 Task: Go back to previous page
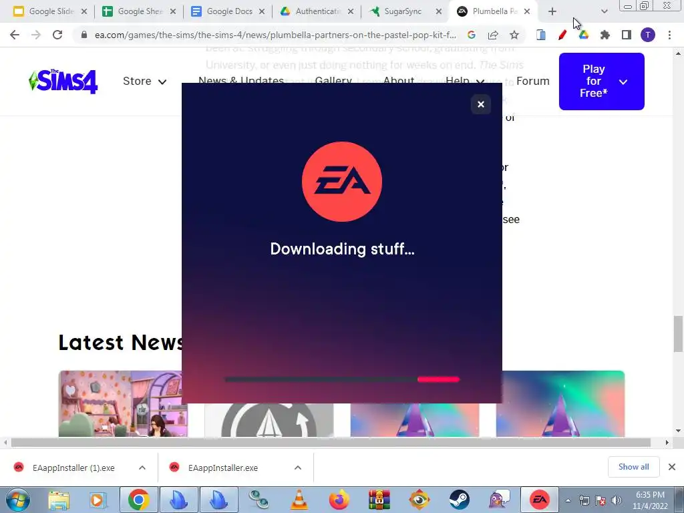tap(15, 35)
